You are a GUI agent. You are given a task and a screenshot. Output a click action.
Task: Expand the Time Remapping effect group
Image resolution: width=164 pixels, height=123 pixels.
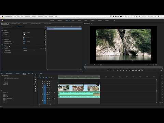[x=3, y=52]
